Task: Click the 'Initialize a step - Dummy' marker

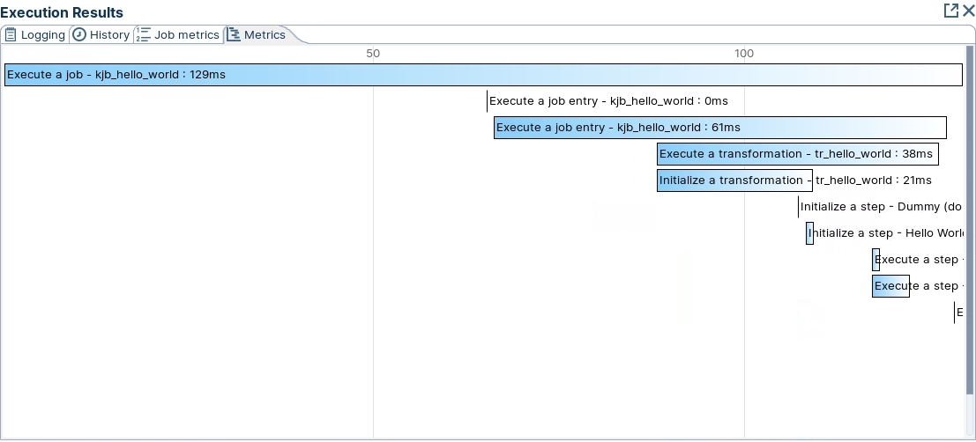Action: click(799, 207)
